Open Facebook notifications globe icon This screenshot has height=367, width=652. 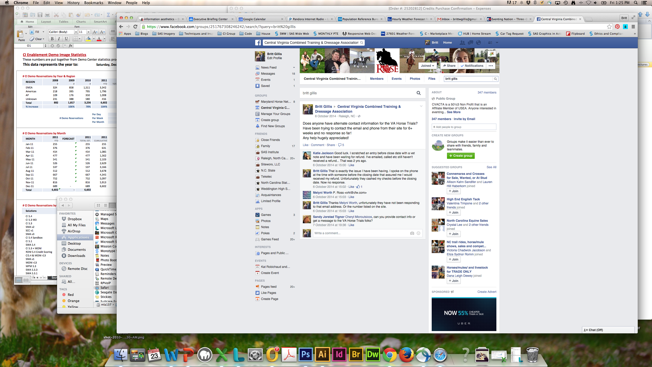click(x=479, y=43)
